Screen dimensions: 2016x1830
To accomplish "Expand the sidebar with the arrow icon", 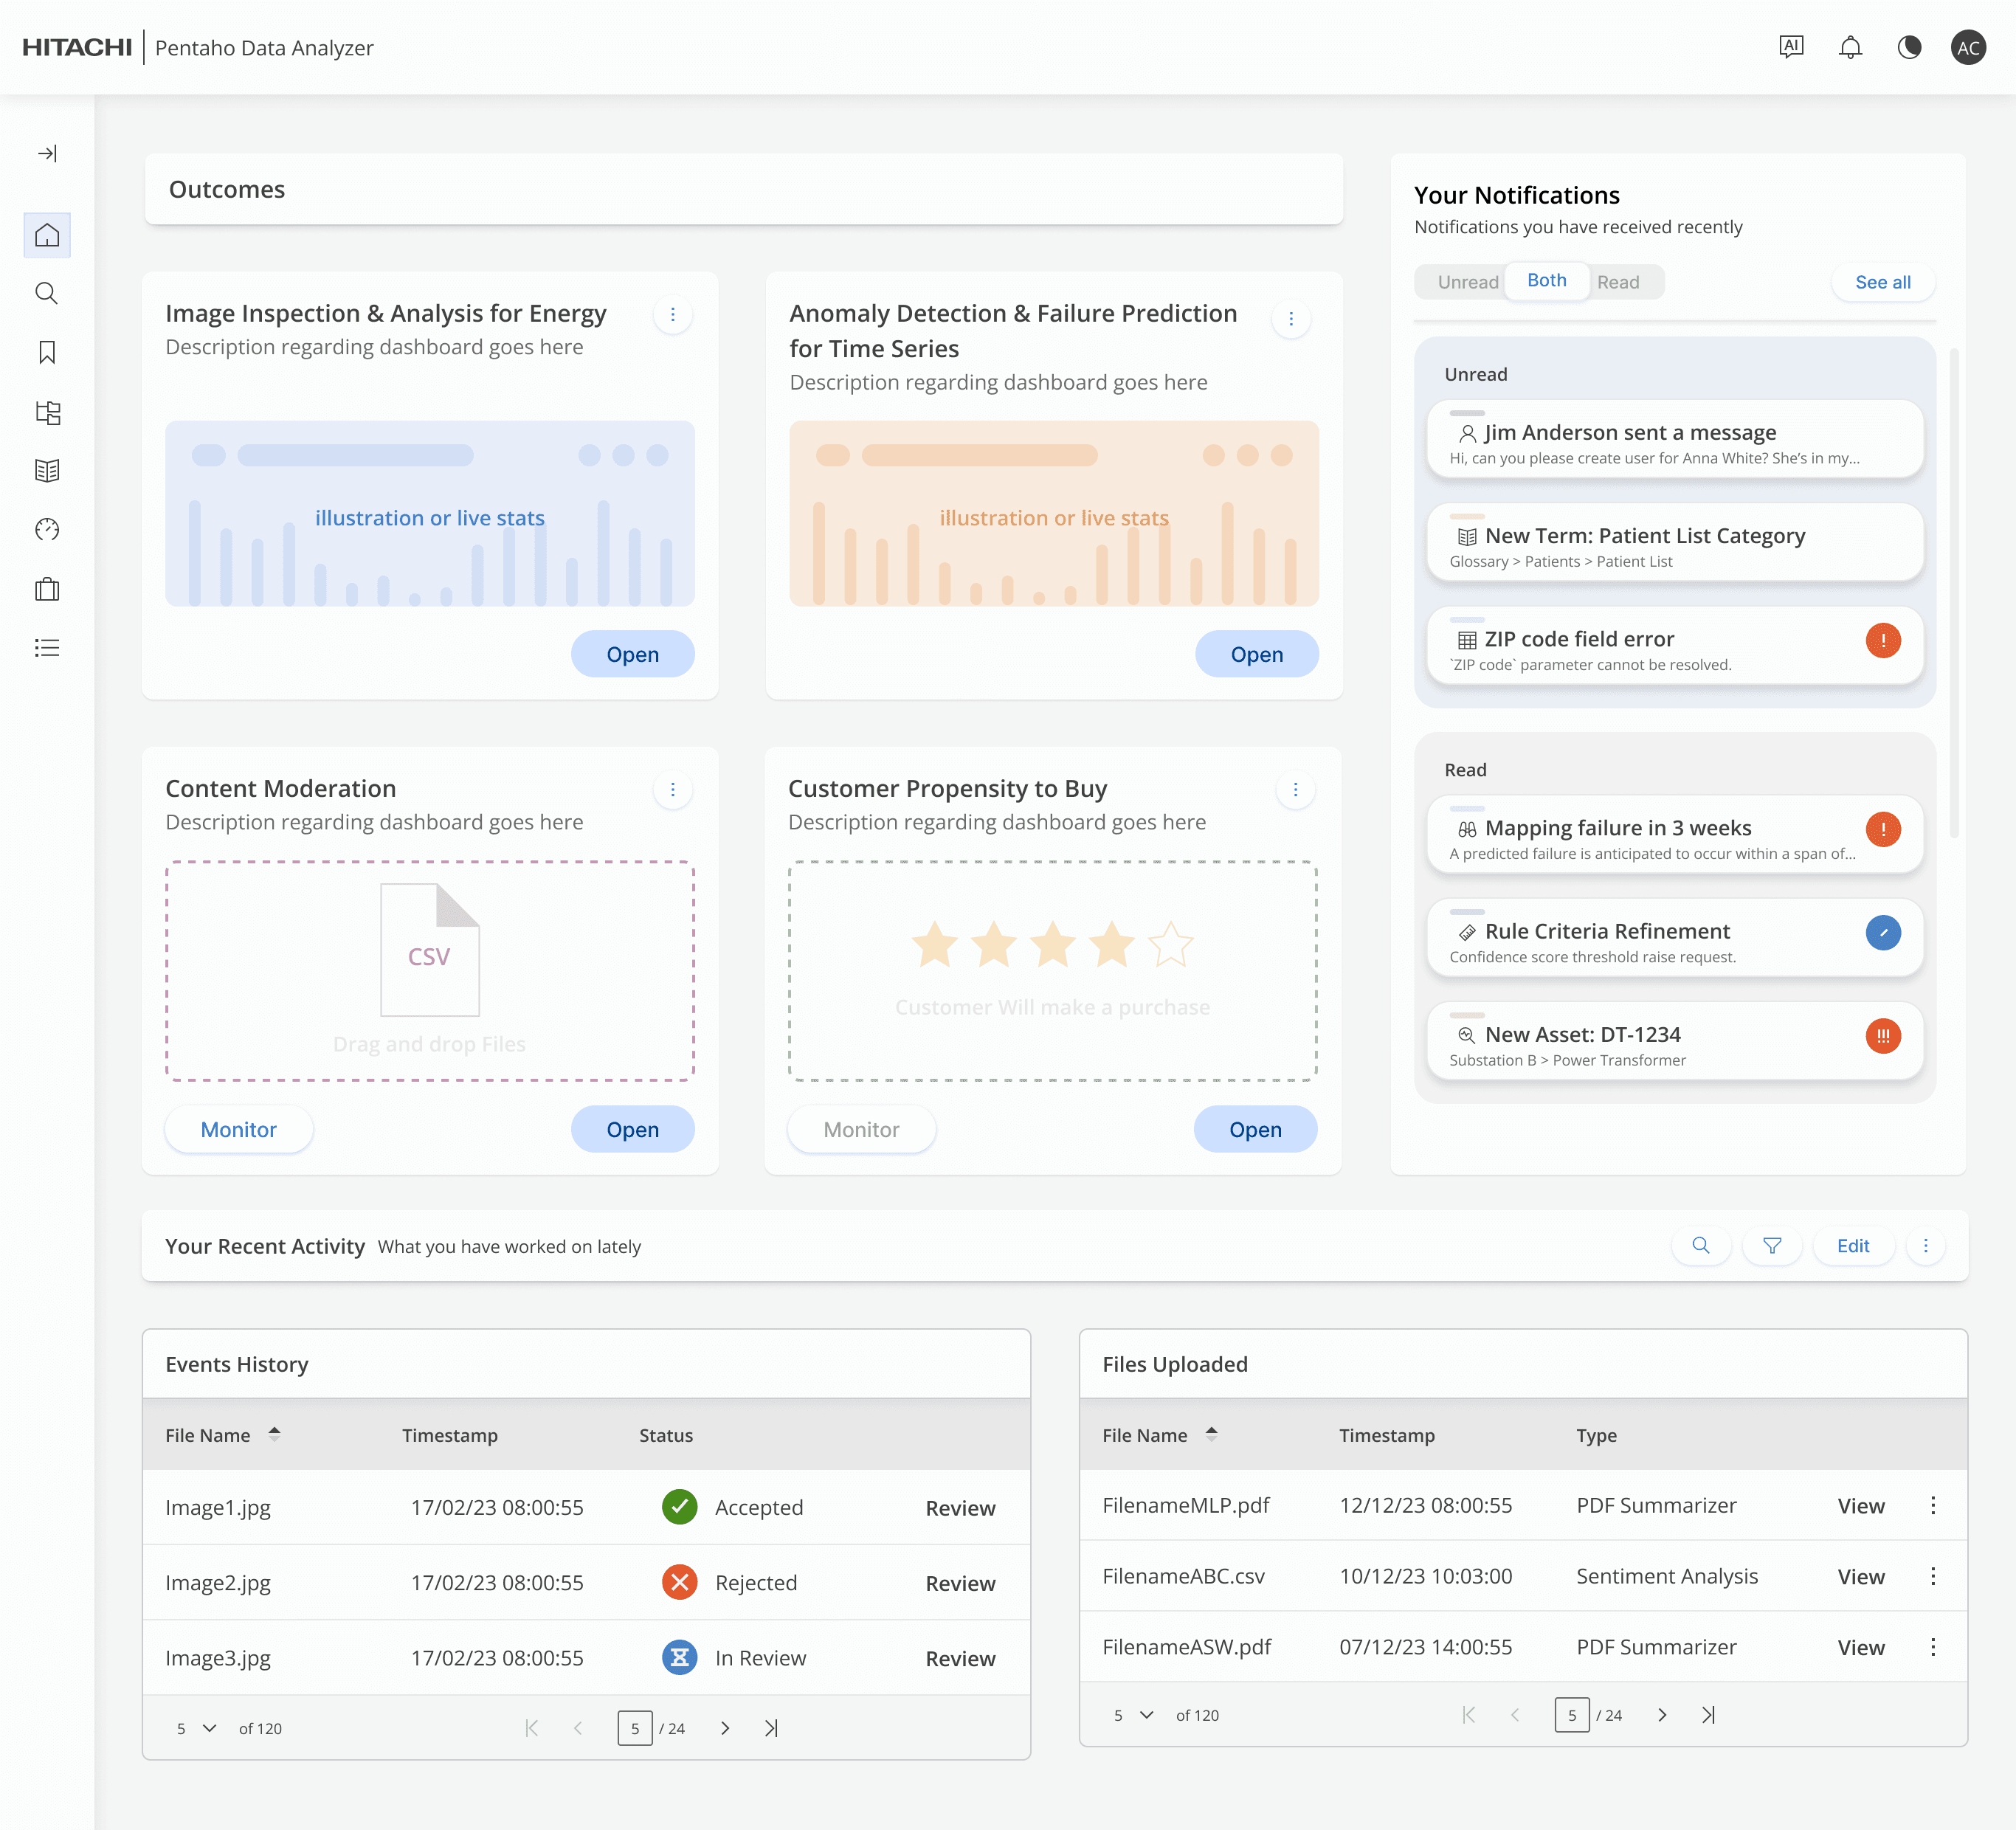I will click(47, 153).
